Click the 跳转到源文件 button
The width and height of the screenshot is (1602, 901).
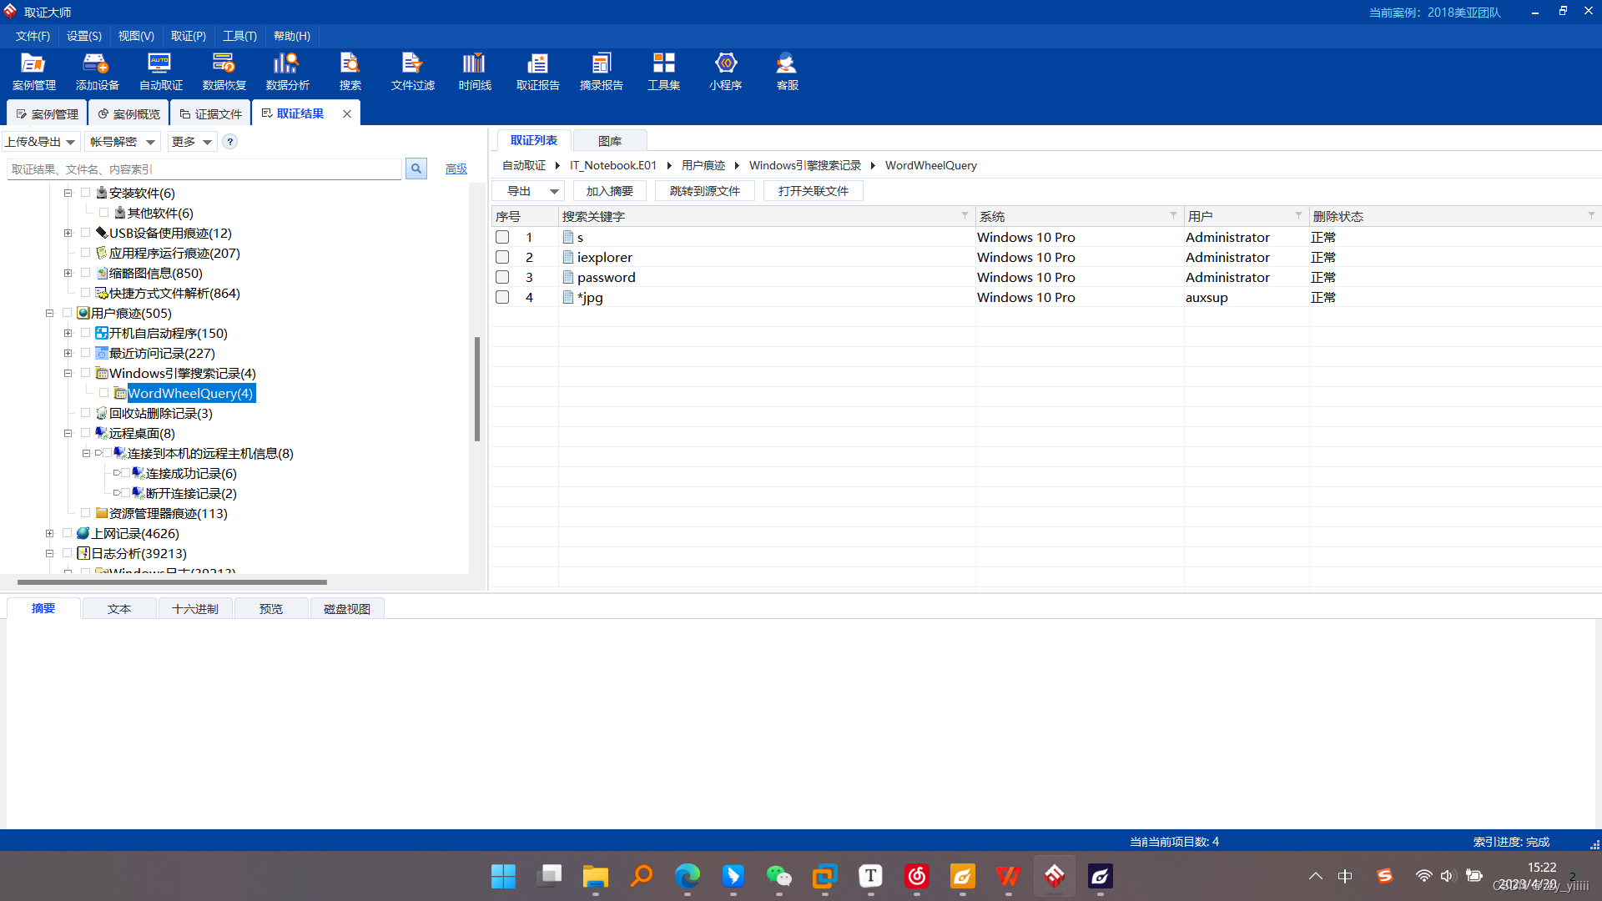pos(704,191)
